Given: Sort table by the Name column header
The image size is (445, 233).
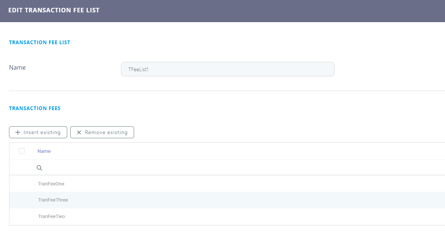Looking at the screenshot, I should pyautogui.click(x=44, y=151).
